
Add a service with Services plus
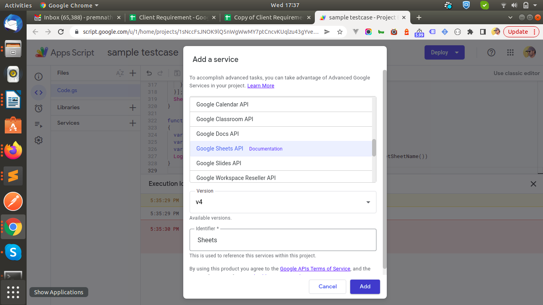(x=133, y=123)
